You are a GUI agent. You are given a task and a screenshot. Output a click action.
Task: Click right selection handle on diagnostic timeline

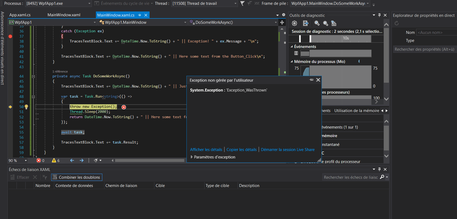310,39
